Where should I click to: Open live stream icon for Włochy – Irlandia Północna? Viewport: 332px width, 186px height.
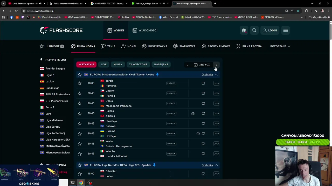click(x=216, y=154)
